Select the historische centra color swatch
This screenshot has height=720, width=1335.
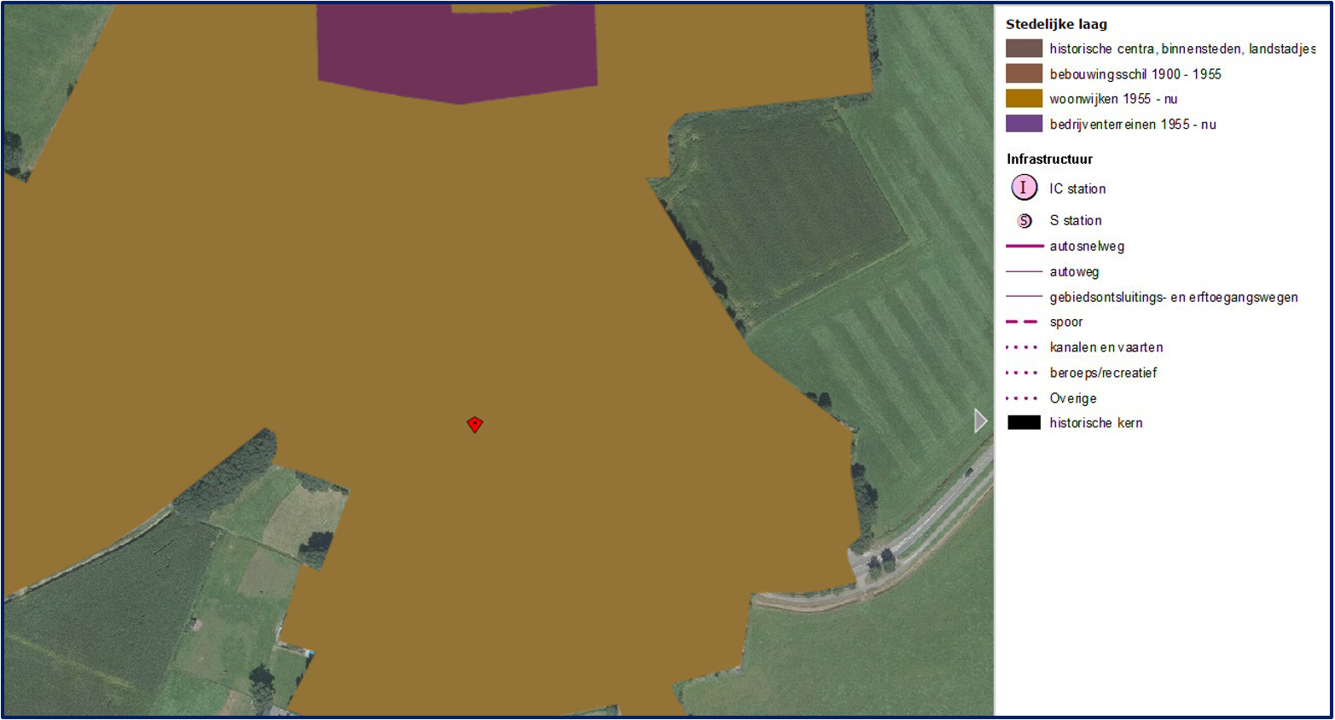click(x=1024, y=49)
